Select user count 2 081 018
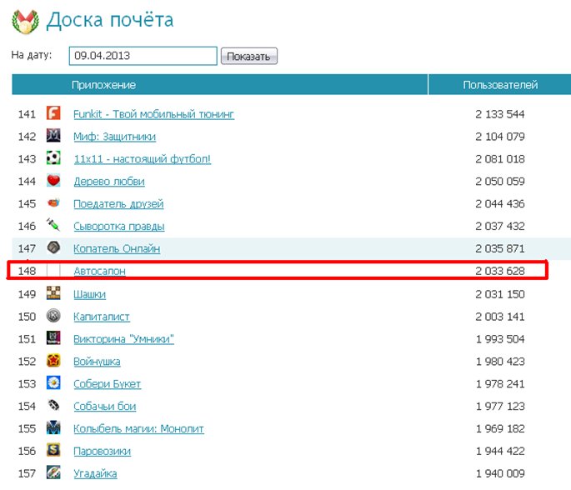Viewport: 571px width, 490px height. tap(499, 159)
